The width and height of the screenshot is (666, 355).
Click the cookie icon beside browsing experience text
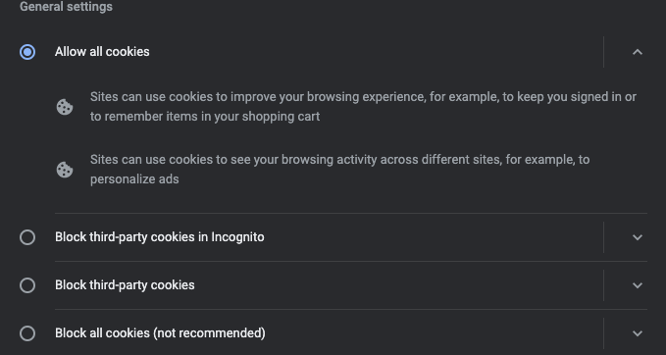(65, 107)
